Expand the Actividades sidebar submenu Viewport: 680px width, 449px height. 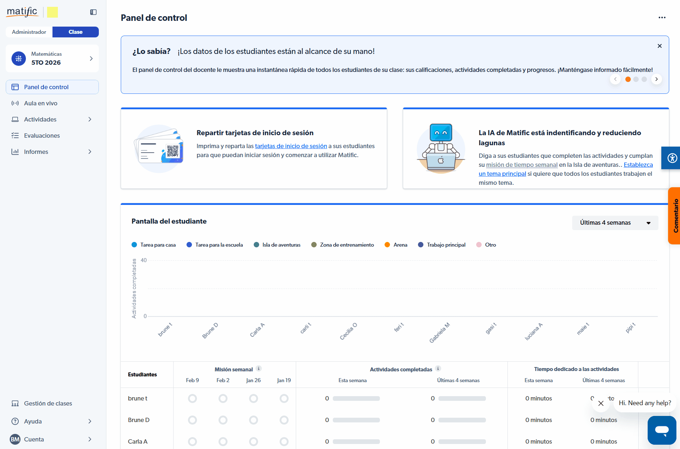90,119
